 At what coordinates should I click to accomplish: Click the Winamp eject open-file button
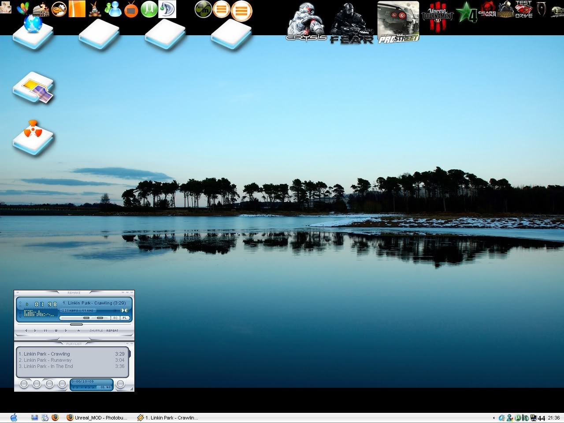click(x=78, y=330)
